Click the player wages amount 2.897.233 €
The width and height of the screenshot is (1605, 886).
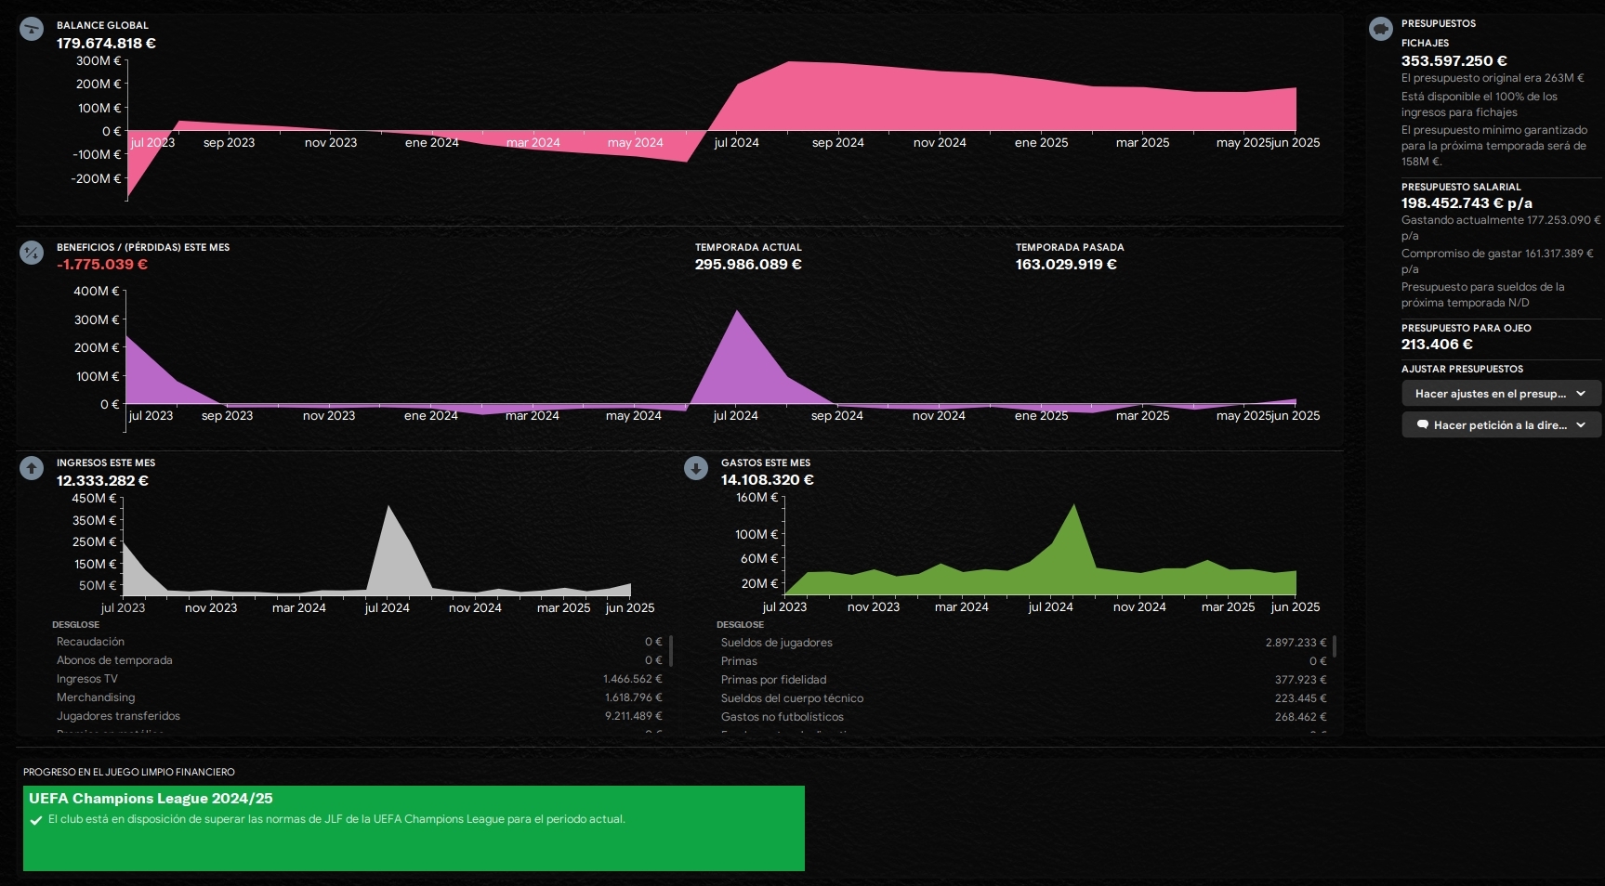coord(1296,643)
